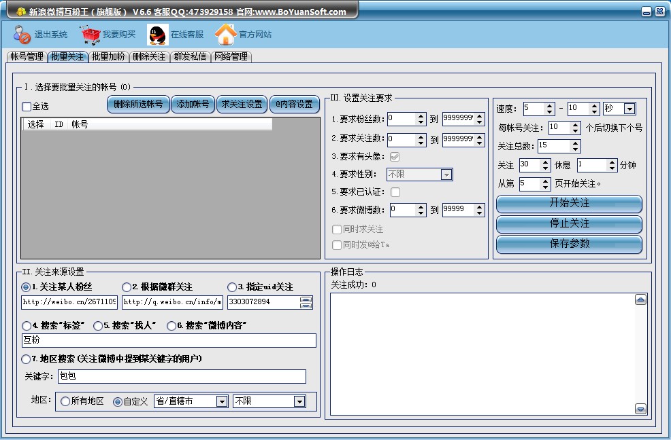Switch to the 帐号管理 tab
This screenshot has width=671, height=440.
(27, 57)
